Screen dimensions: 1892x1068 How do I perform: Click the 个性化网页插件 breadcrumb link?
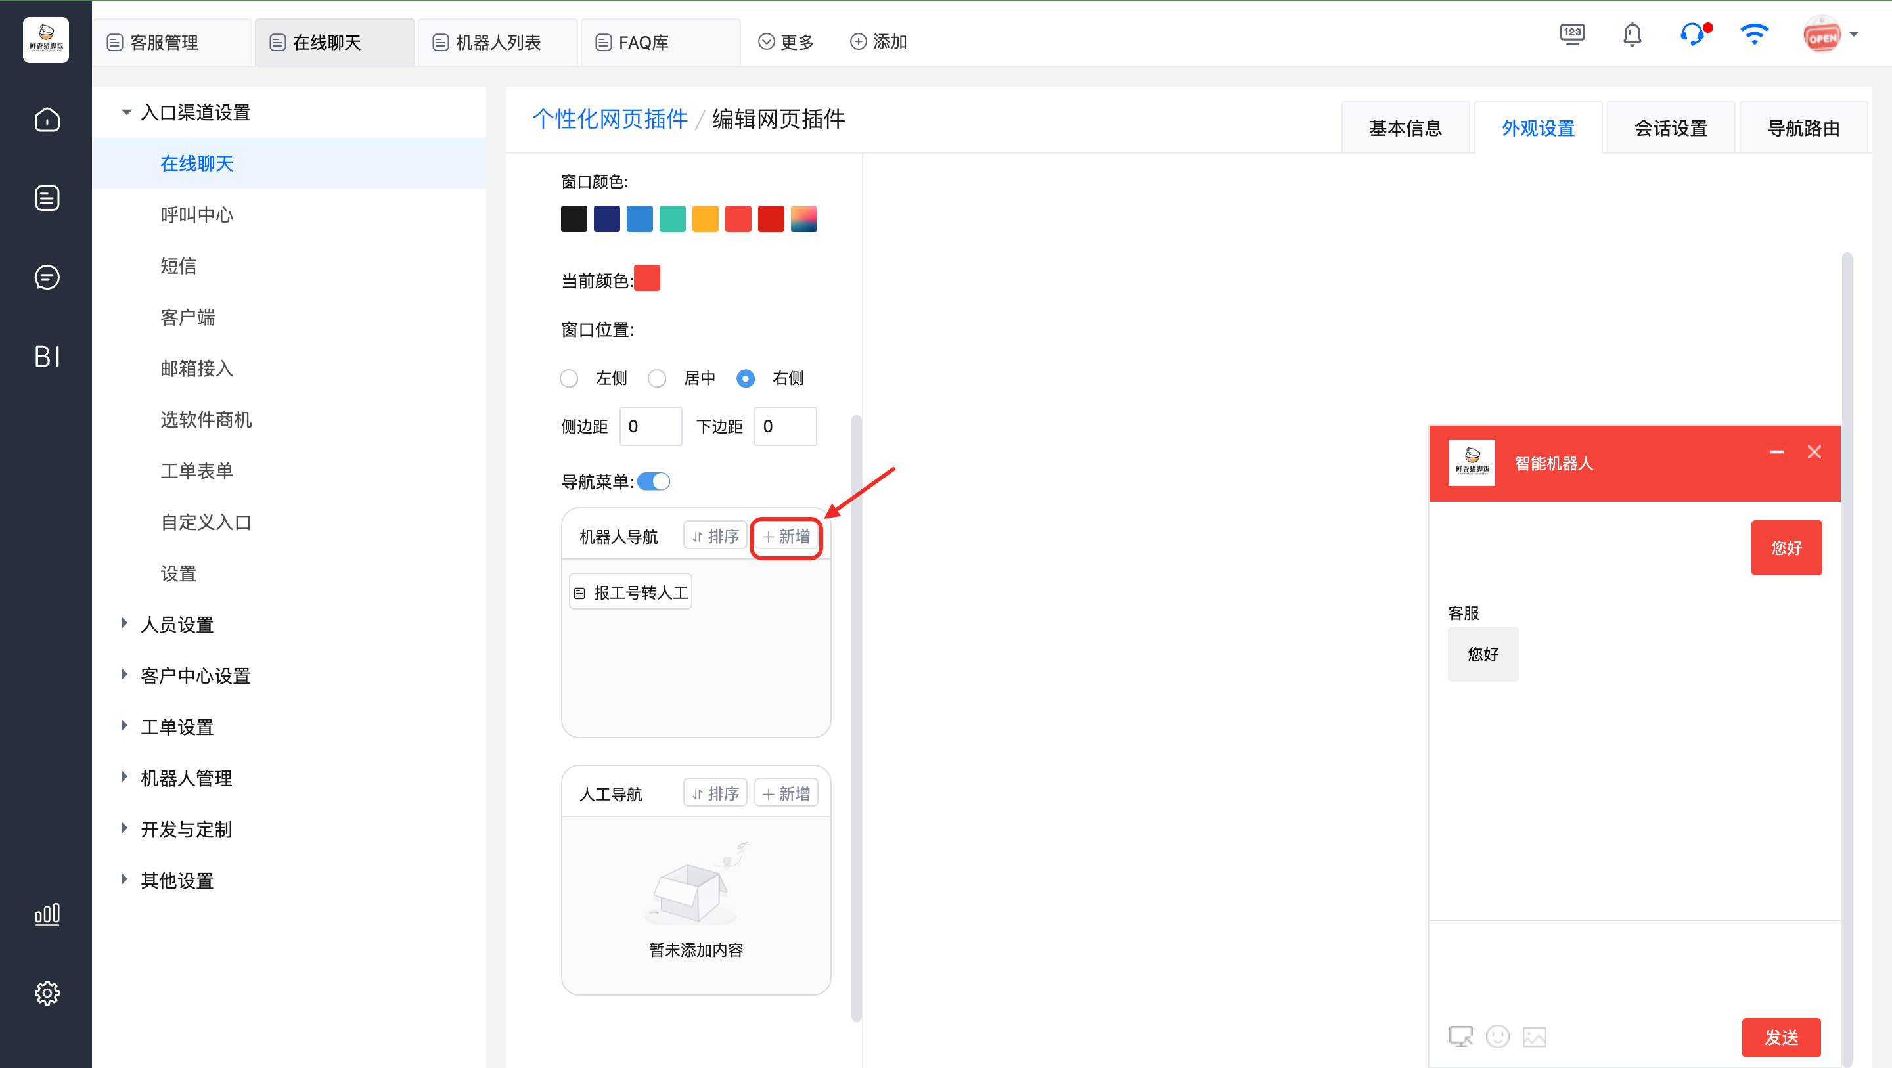tap(610, 119)
